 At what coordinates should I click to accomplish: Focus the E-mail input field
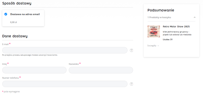click(65, 50)
